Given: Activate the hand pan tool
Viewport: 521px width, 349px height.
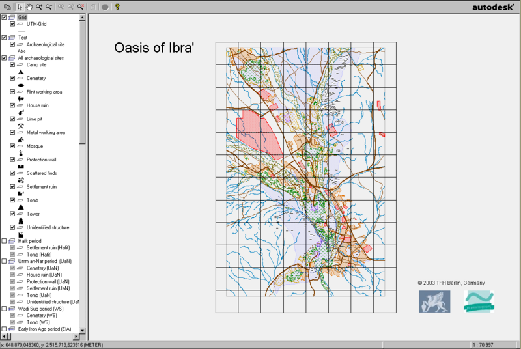Looking at the screenshot, I should [x=28, y=7].
